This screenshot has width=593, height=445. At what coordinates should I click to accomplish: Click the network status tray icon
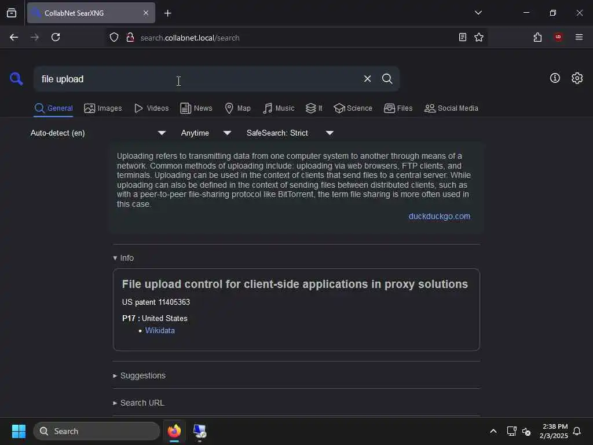coord(511,431)
